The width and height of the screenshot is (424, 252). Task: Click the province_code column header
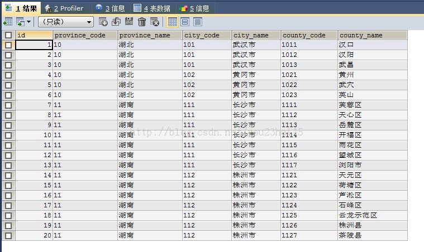point(85,35)
